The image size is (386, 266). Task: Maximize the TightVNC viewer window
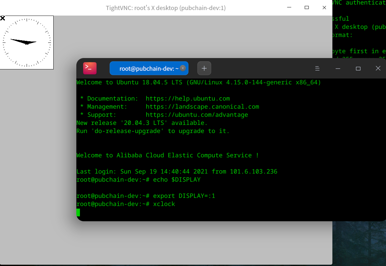(306, 7)
